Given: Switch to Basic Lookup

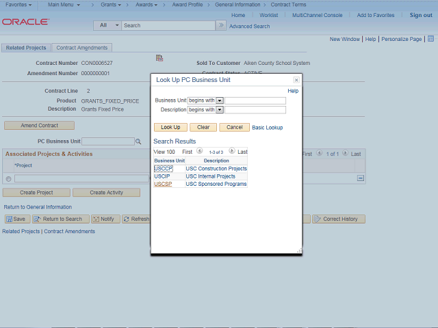Looking at the screenshot, I should tap(268, 128).
